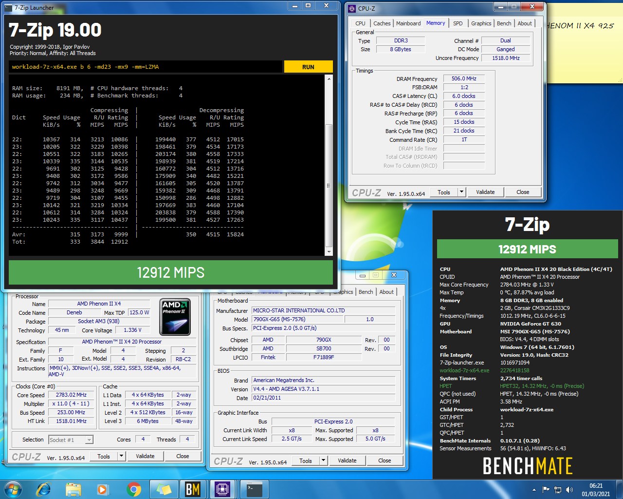The height and width of the screenshot is (499, 623).
Task: Click Close in the CPU-Z processor window
Action: pos(183,456)
